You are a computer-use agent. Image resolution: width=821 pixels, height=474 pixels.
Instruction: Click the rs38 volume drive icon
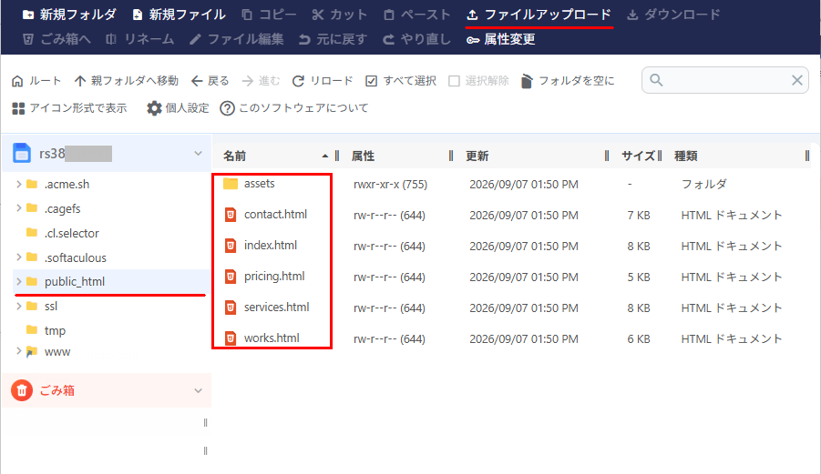(22, 153)
